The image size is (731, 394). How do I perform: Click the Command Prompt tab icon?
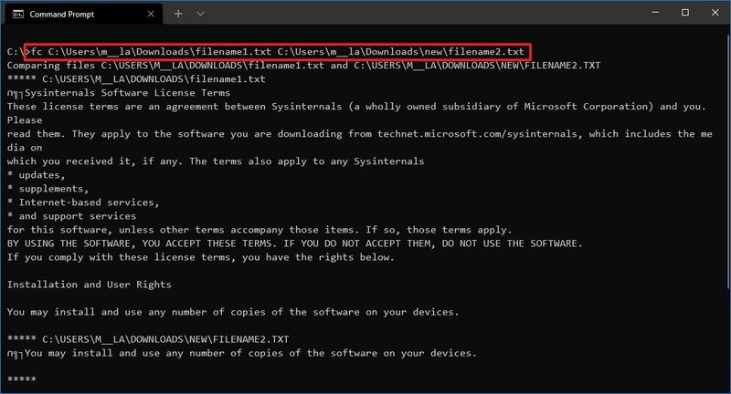coord(17,14)
